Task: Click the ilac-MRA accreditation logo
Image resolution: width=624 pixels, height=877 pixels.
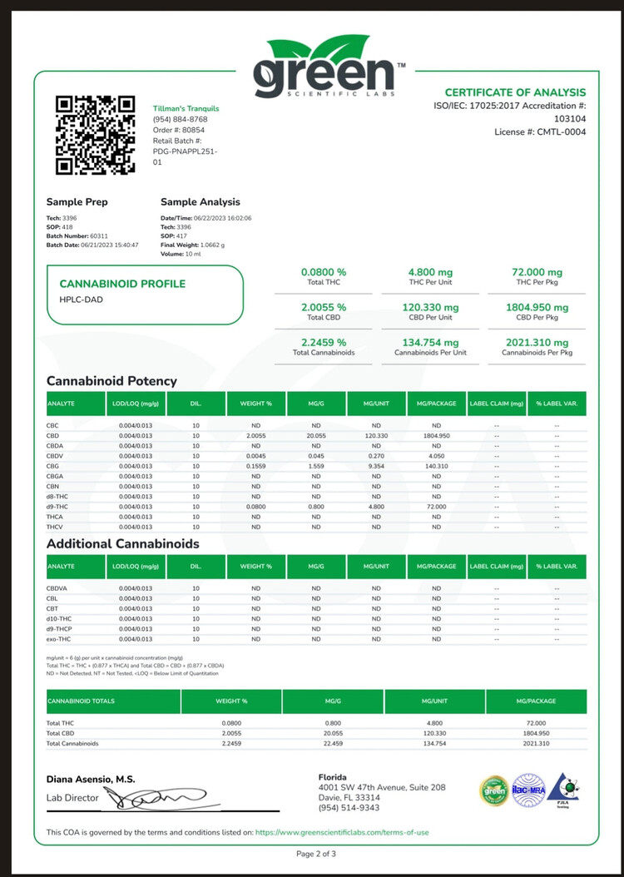Action: 528,790
